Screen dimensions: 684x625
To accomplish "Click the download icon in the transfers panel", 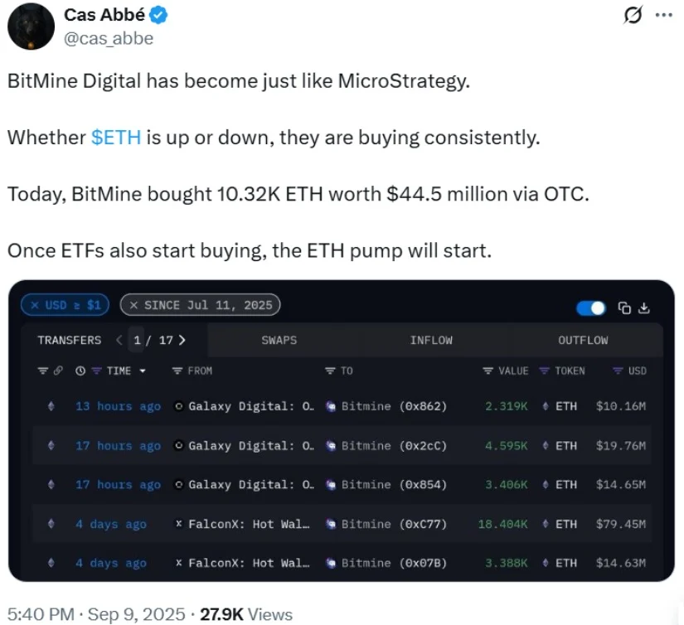I will pyautogui.click(x=644, y=308).
